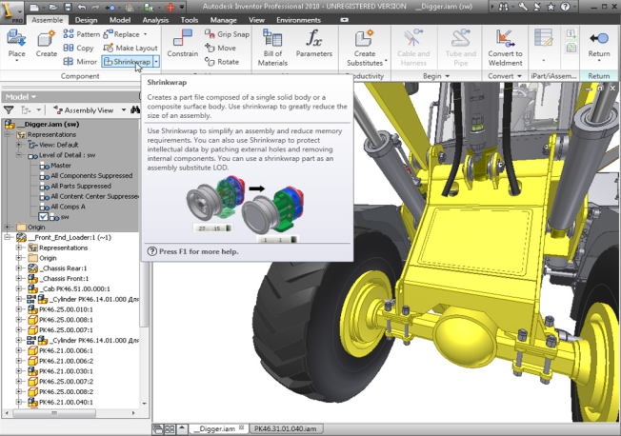
Task: Open the Create Substitutes tool
Action: coord(365,48)
